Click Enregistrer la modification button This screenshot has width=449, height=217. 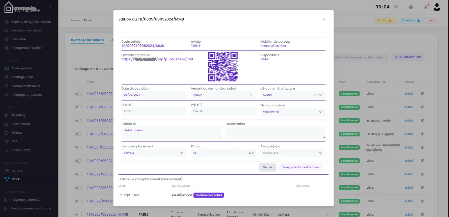301,167
